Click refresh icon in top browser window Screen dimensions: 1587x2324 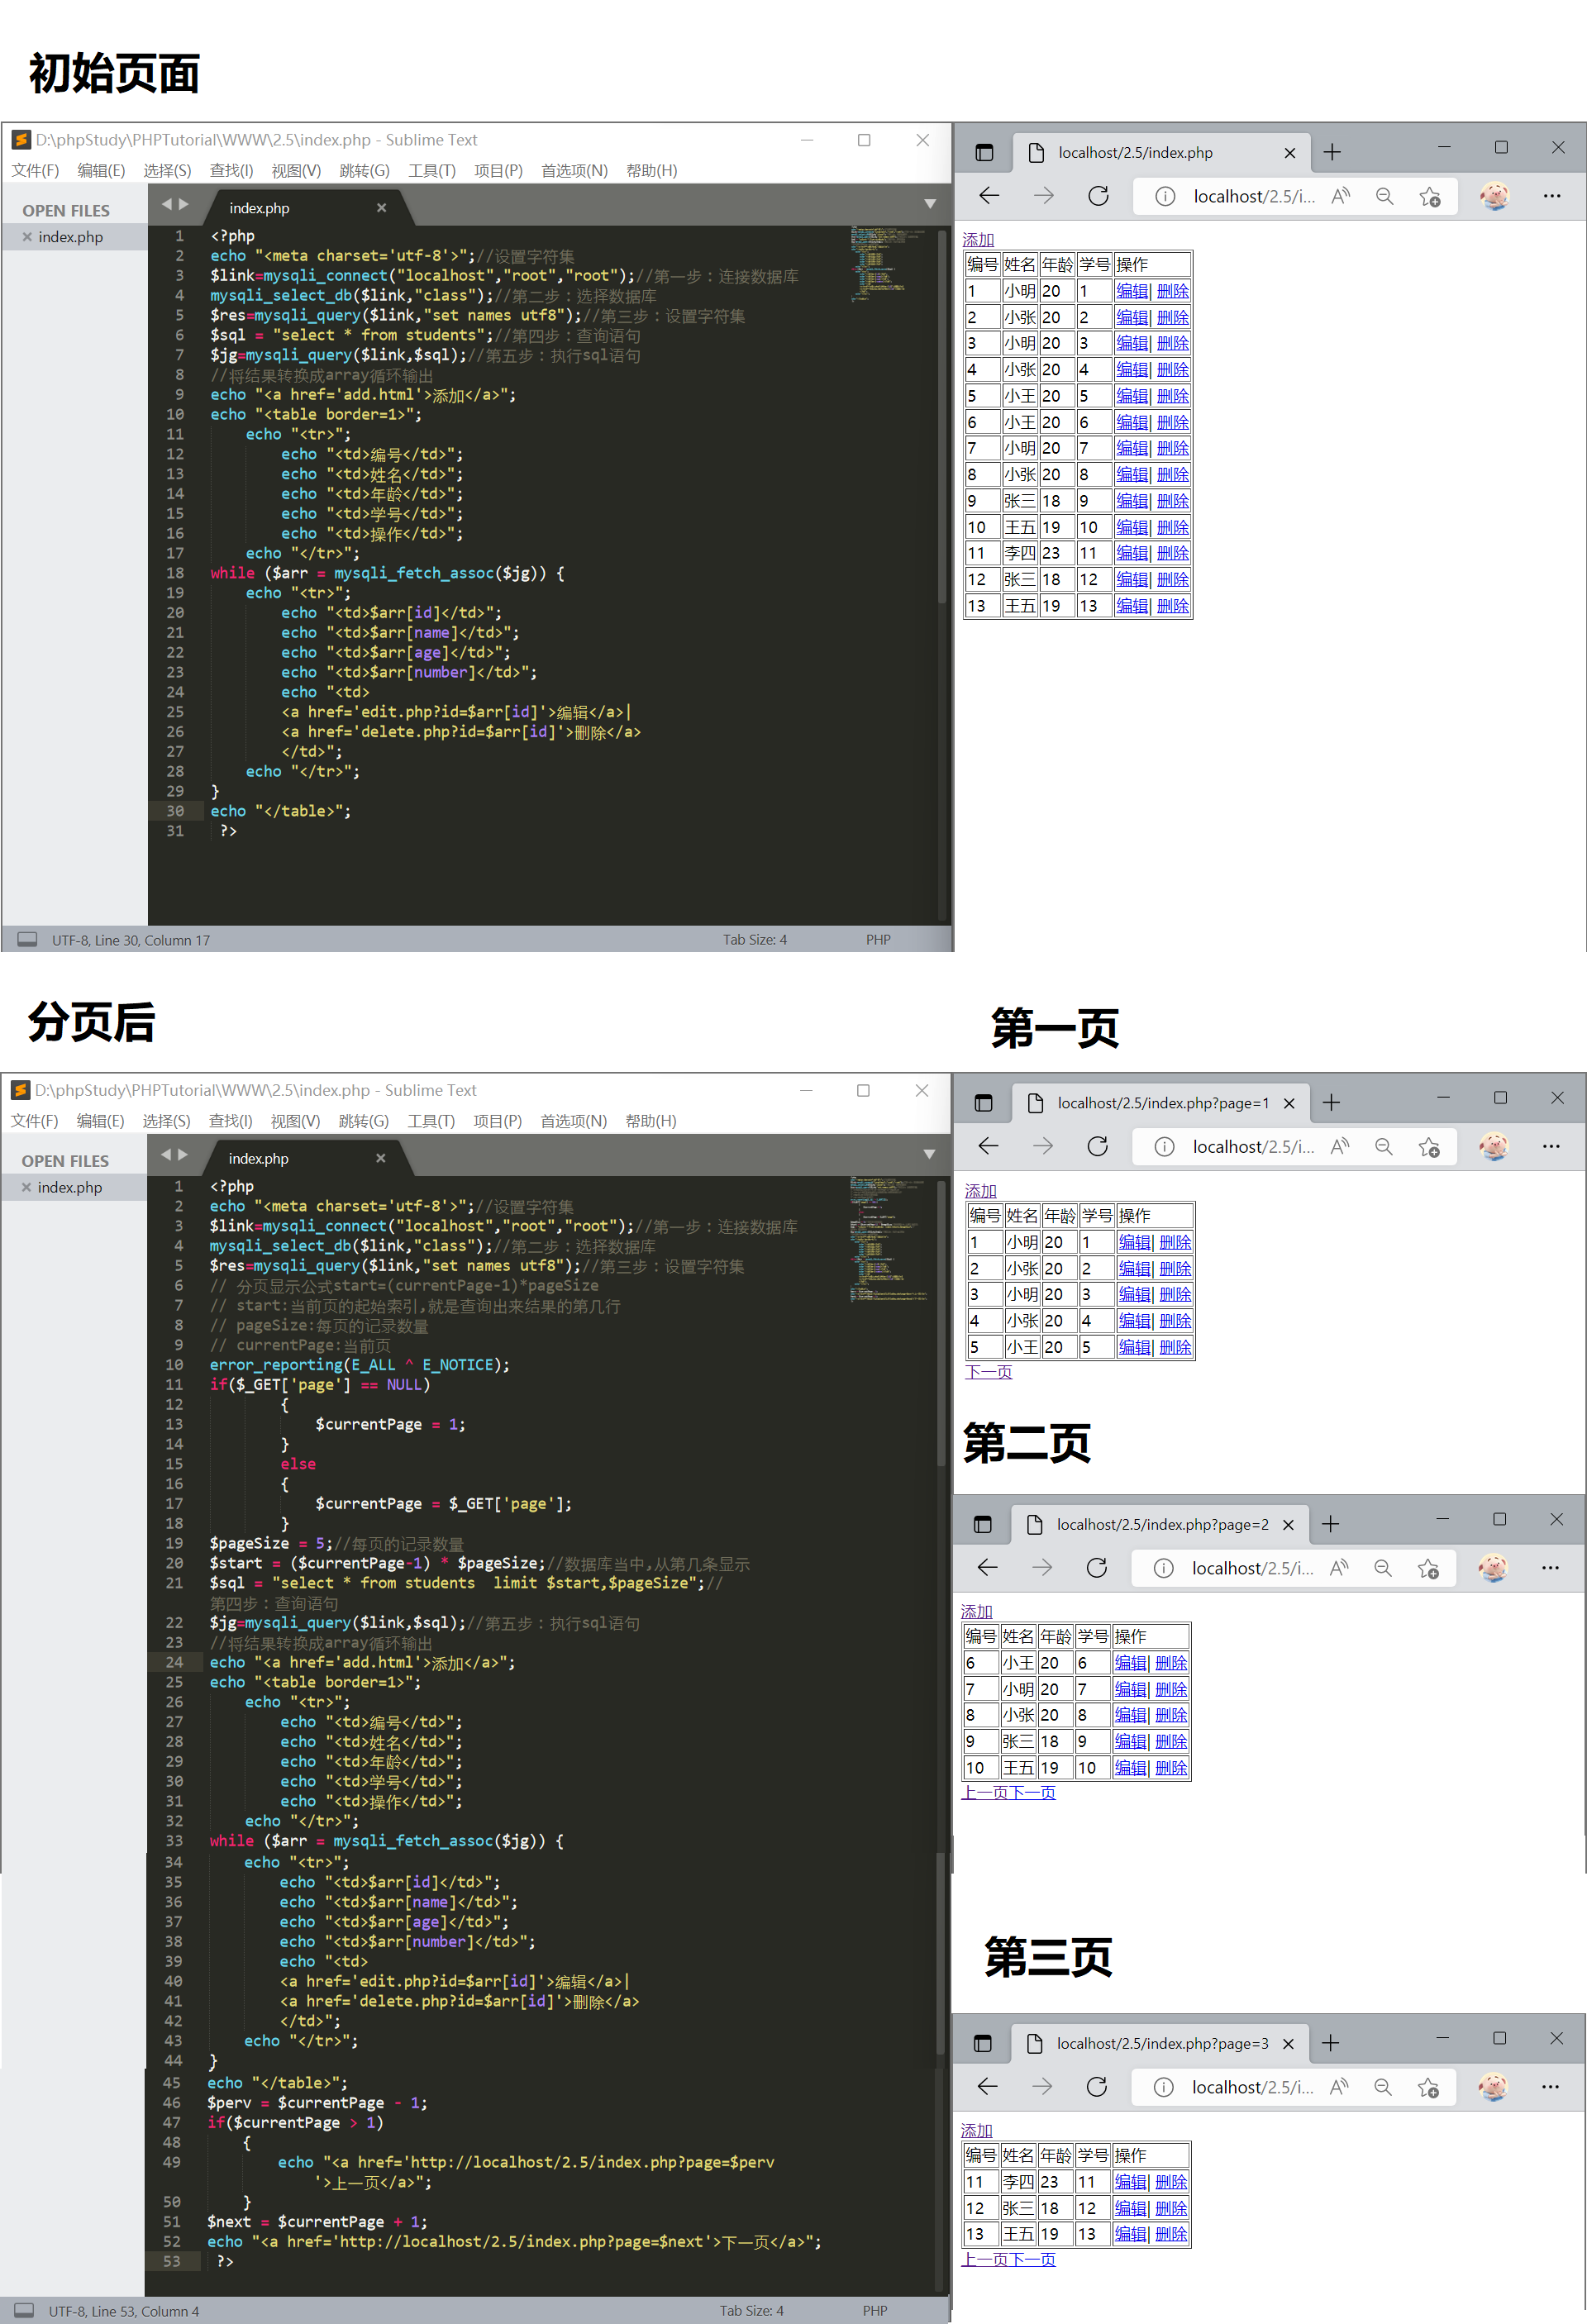[1098, 196]
